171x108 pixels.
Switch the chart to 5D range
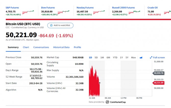(96, 58)
